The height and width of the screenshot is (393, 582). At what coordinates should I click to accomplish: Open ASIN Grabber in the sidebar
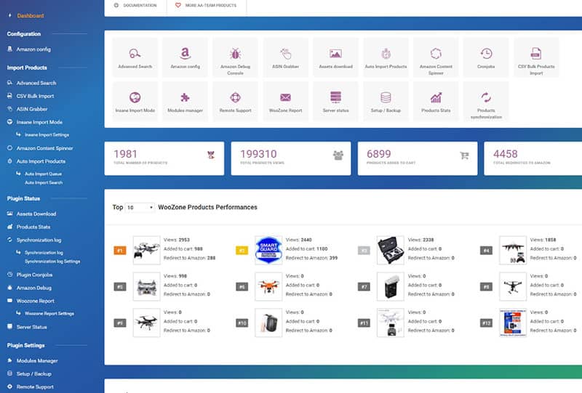coord(32,109)
